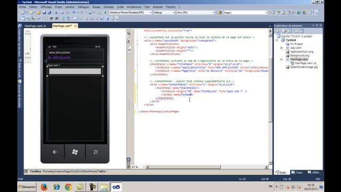341x192 pixels.
Task: Select the Solution 'Tp1Init' root node
Action: pyautogui.click(x=297, y=36)
